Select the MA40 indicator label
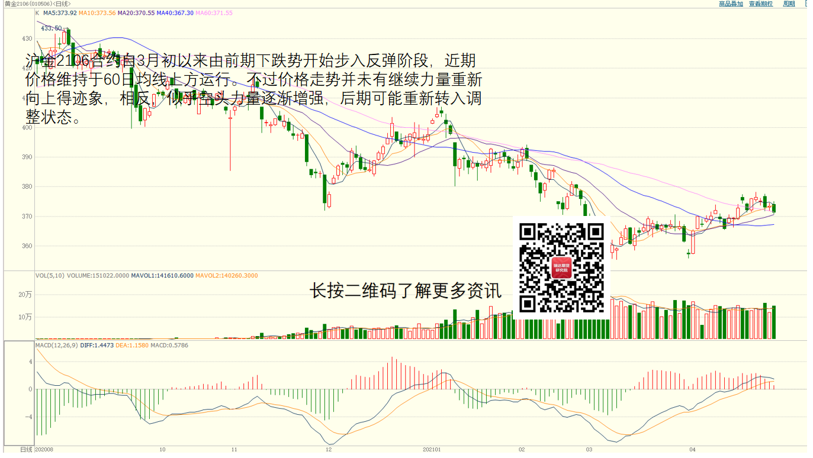The height and width of the screenshot is (458, 813). [x=175, y=13]
